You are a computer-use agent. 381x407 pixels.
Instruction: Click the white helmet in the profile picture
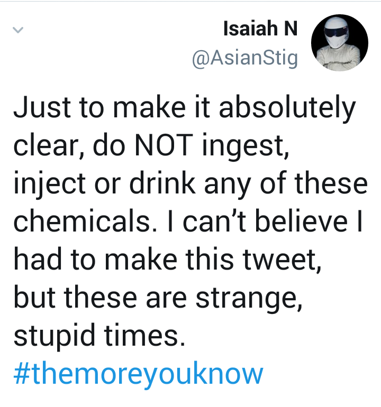click(x=336, y=32)
